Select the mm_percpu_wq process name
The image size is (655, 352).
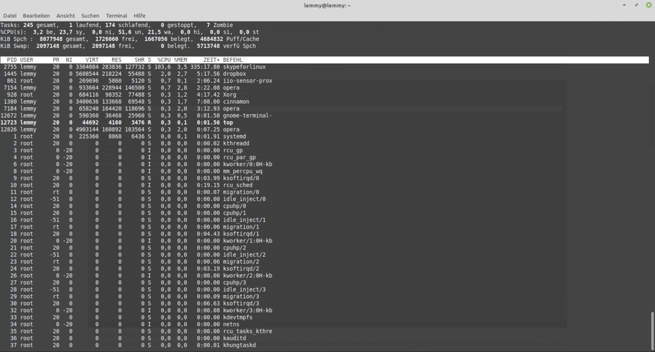pos(243,171)
